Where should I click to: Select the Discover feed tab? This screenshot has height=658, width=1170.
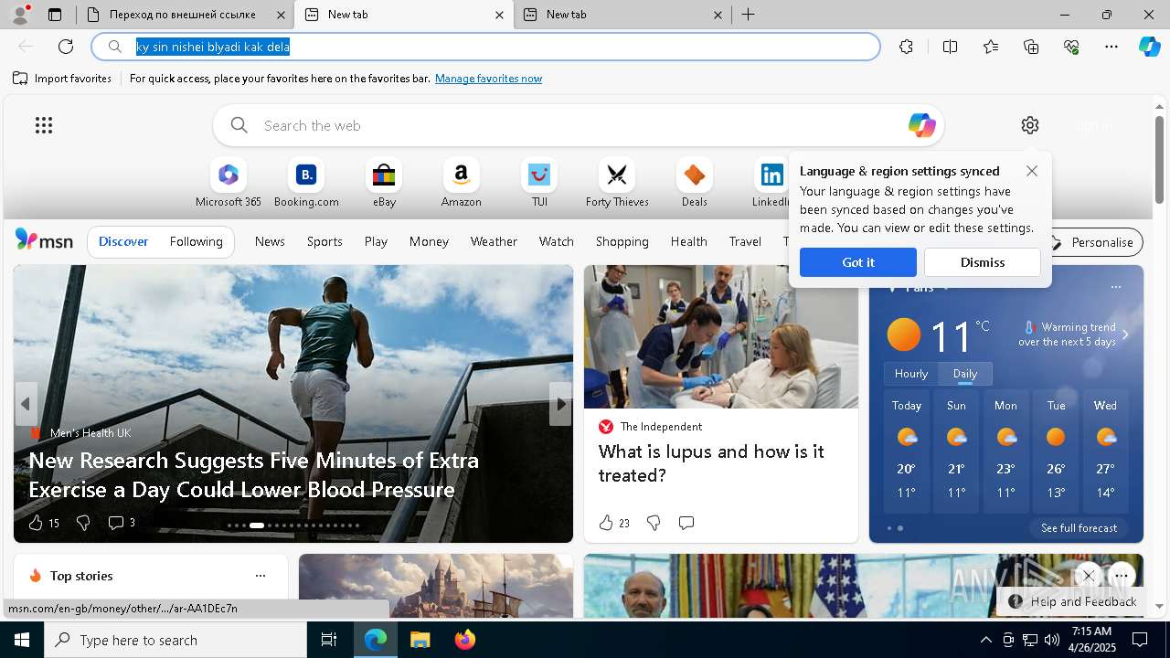123,241
